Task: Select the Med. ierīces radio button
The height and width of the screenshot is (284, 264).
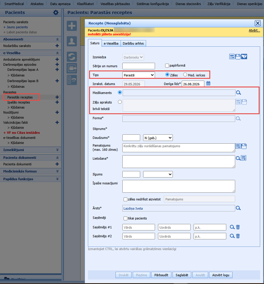Action: tap(185, 75)
